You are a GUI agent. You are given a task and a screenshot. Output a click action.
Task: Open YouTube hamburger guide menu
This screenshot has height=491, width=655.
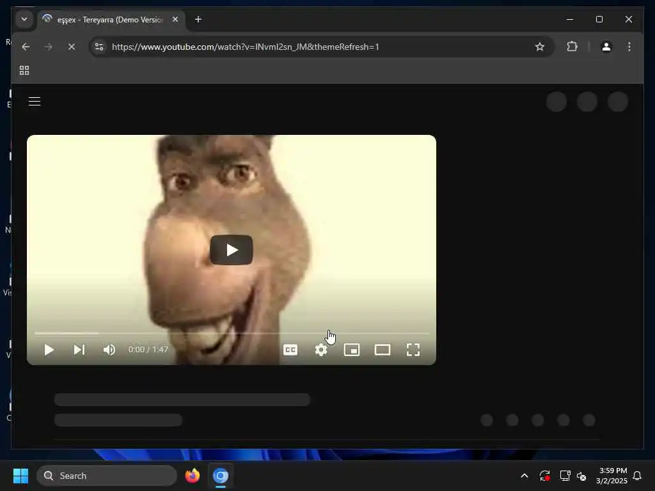pos(35,102)
